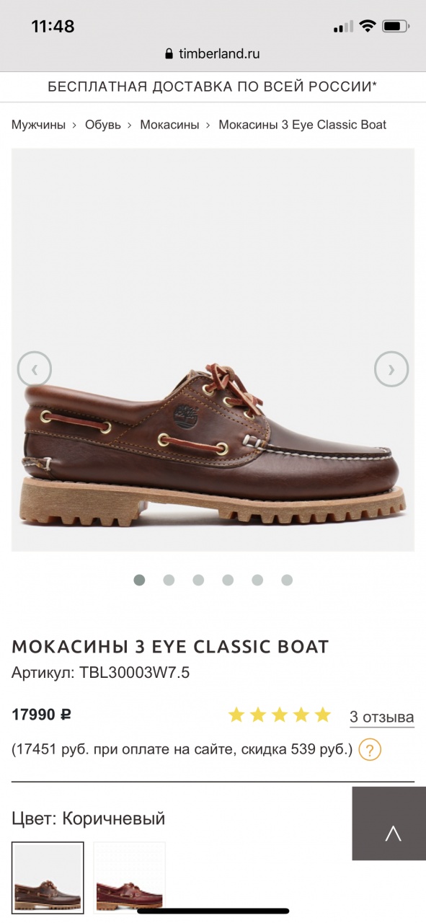Tap the battery indicator in status bar
This screenshot has height=923, width=426.
[396, 27]
